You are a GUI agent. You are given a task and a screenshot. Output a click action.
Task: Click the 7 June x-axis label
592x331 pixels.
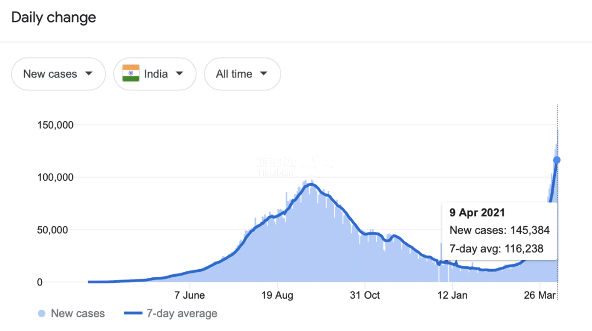[x=190, y=295]
